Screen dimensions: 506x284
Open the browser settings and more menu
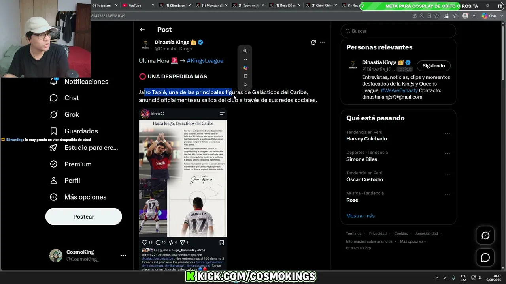coord(475,16)
